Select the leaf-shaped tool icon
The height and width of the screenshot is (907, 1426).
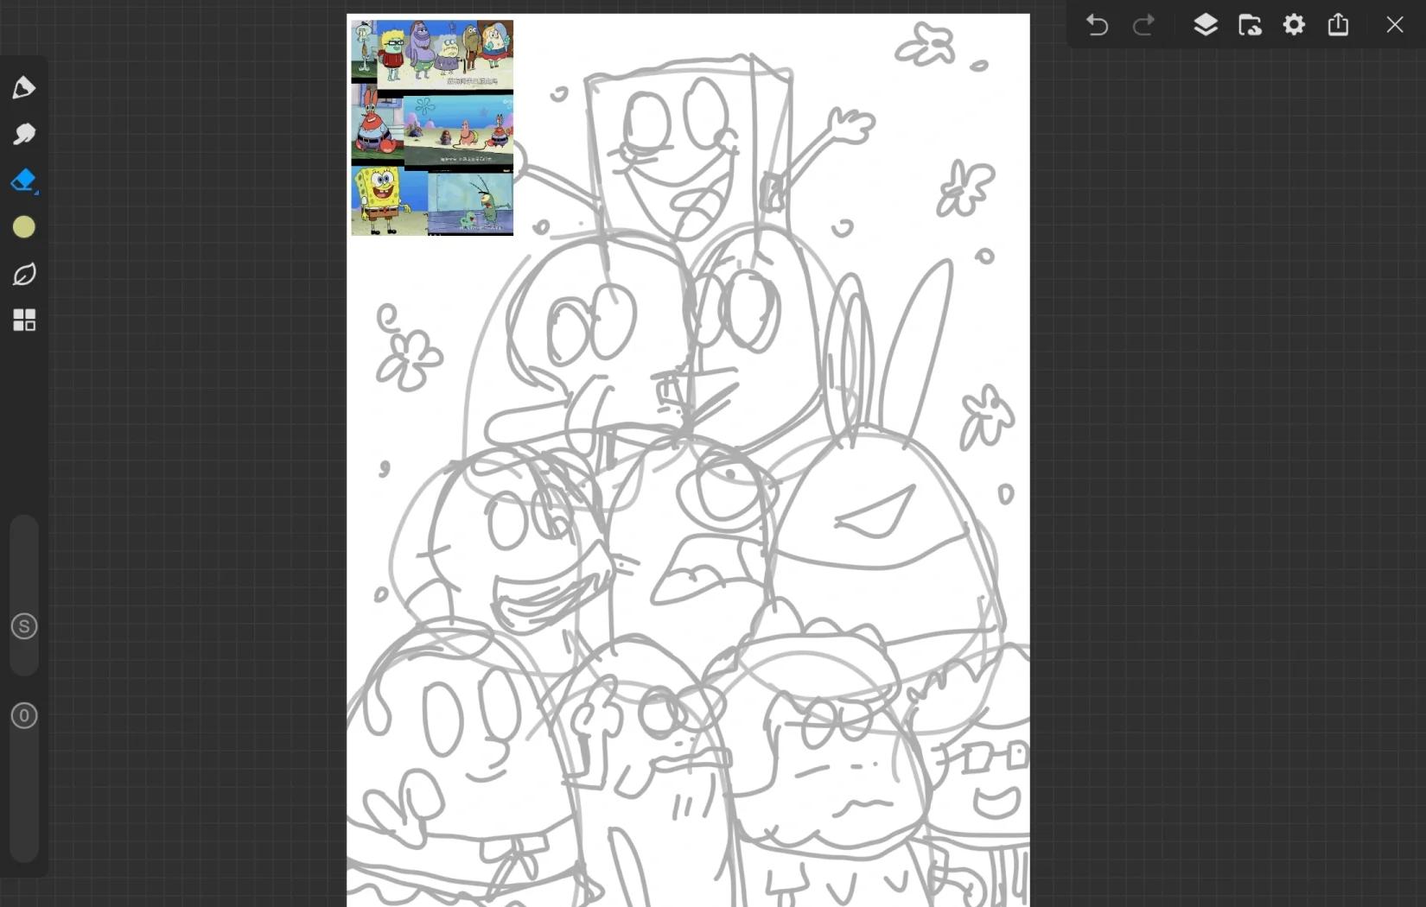24,274
